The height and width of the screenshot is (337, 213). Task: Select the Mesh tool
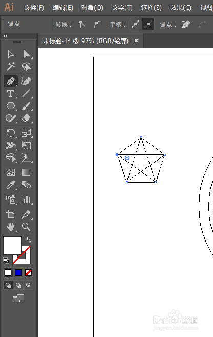pyautogui.click(x=11, y=172)
